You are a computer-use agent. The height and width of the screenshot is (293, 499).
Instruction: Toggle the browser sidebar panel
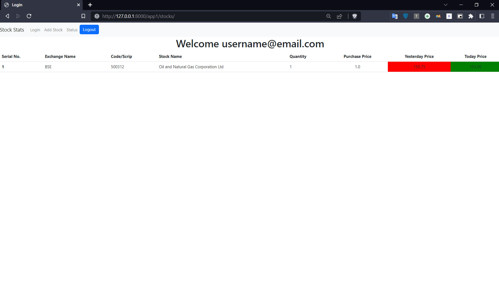coord(482,16)
